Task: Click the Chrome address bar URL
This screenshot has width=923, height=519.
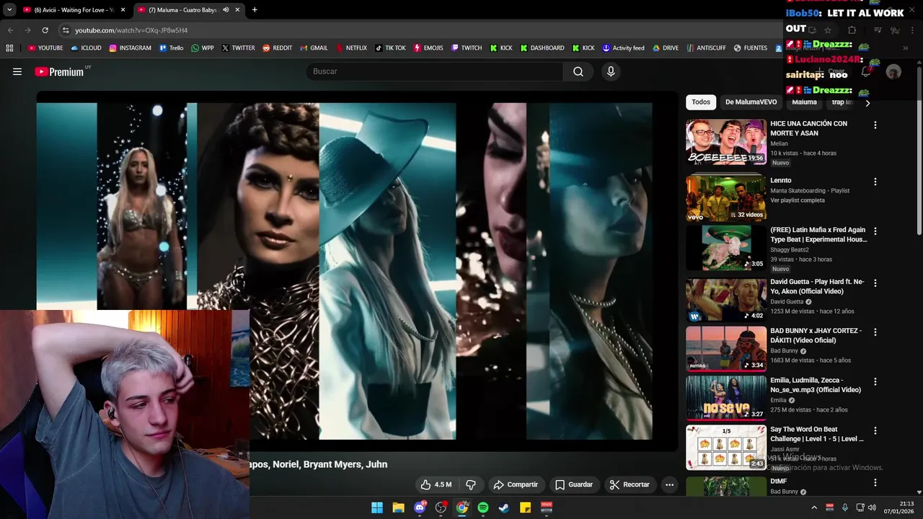Action: point(131,30)
